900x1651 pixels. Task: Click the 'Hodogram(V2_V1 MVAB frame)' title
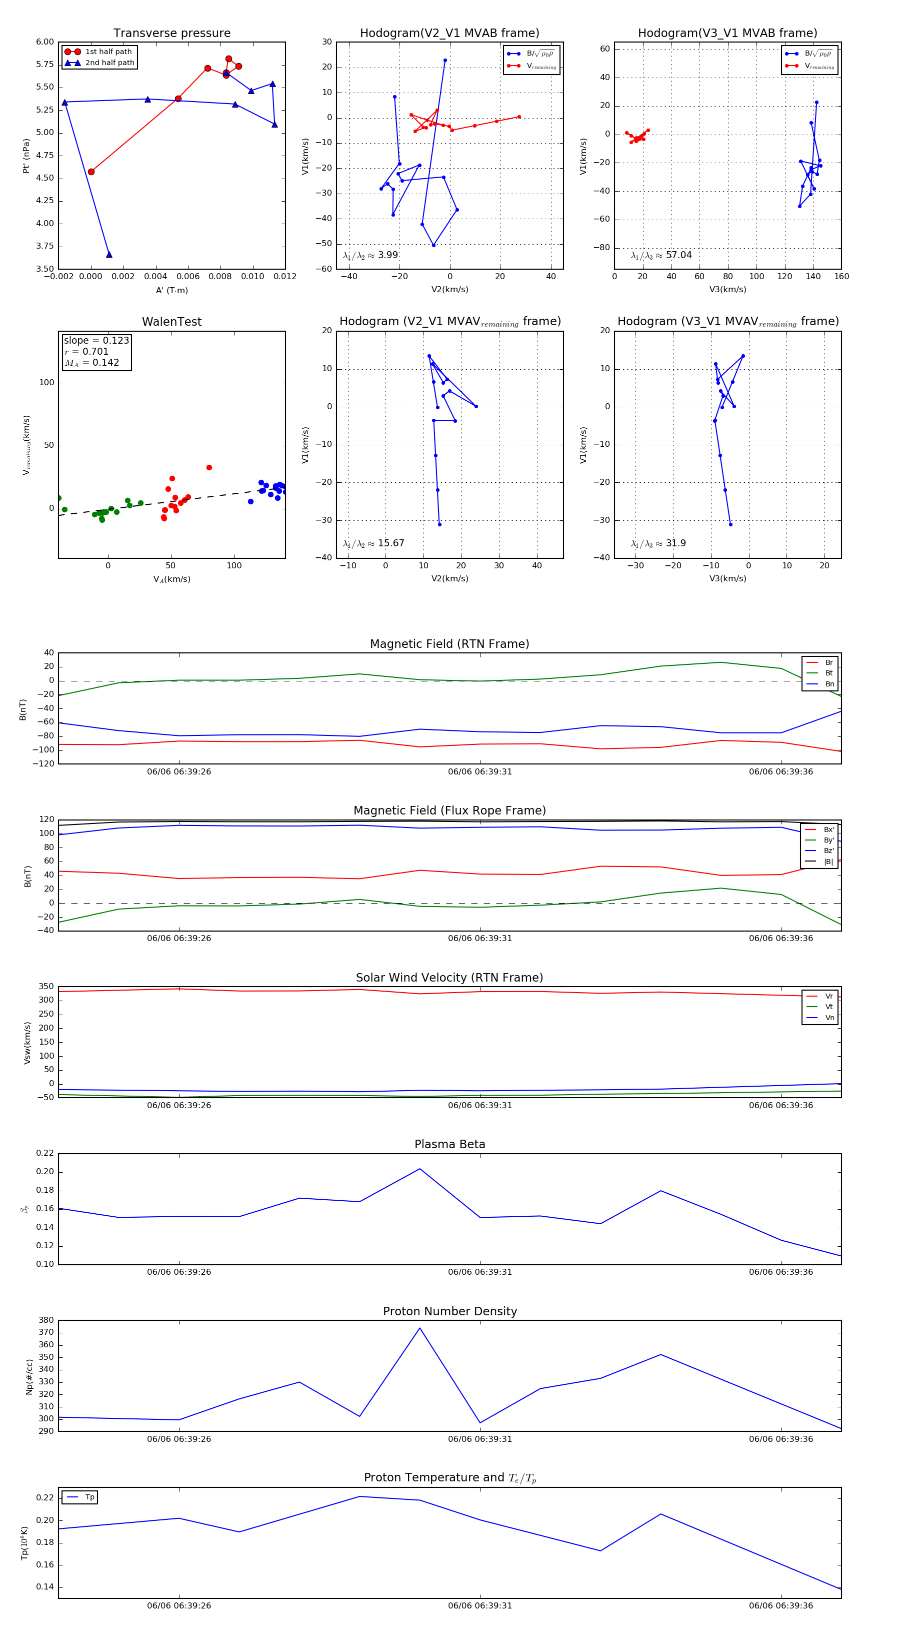449,34
